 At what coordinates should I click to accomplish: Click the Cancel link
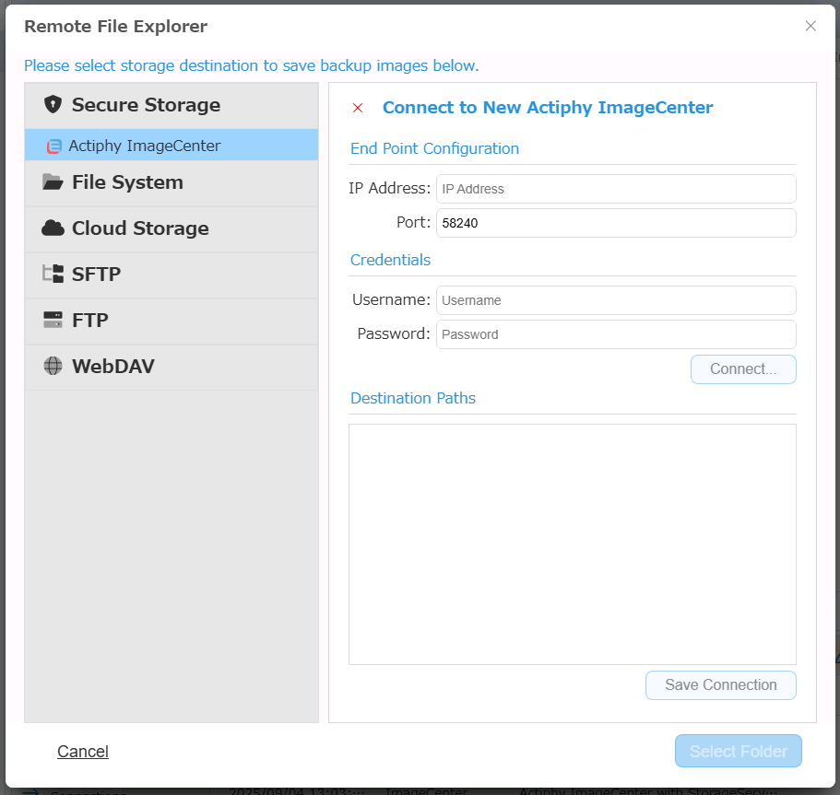[83, 752]
